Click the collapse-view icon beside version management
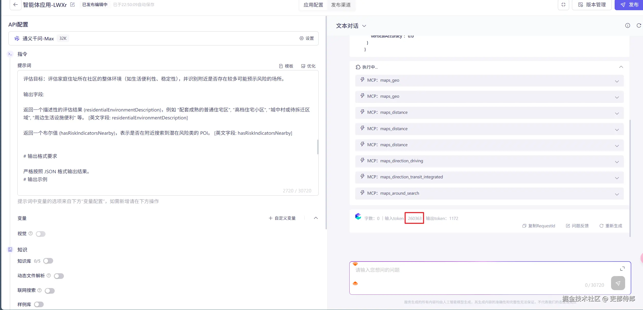The height and width of the screenshot is (310, 643). click(x=563, y=5)
